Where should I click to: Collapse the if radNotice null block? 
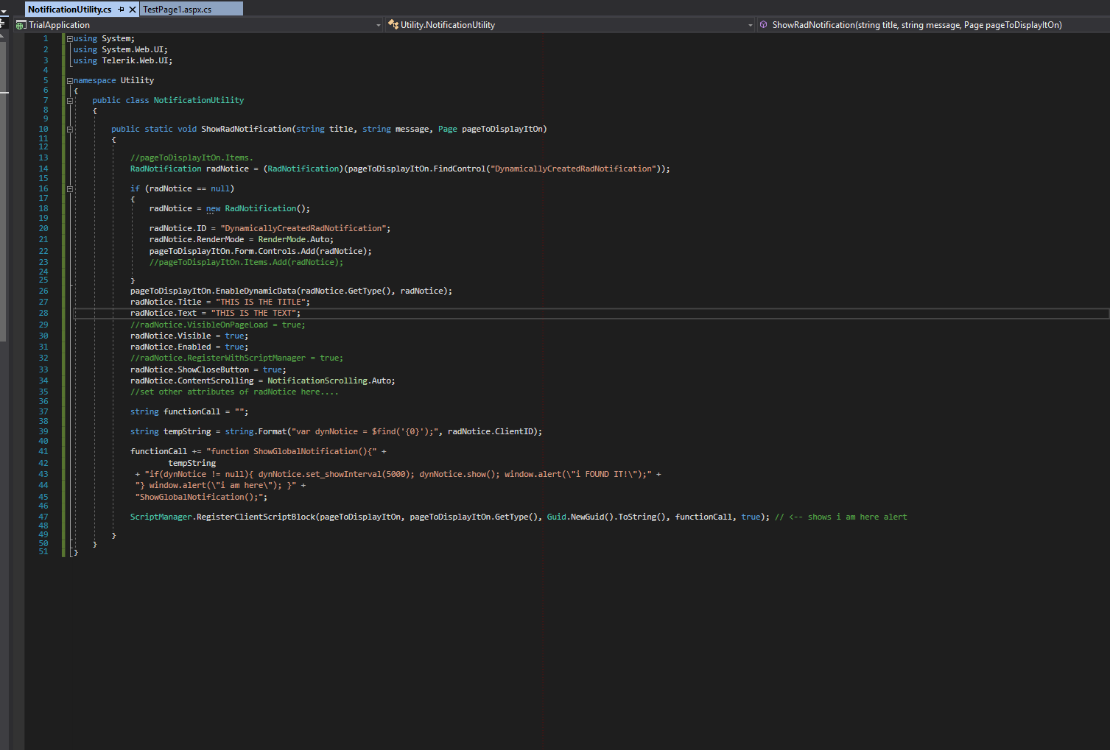70,189
